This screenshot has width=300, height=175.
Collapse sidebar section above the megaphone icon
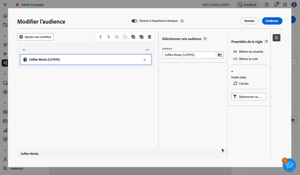[5, 36]
